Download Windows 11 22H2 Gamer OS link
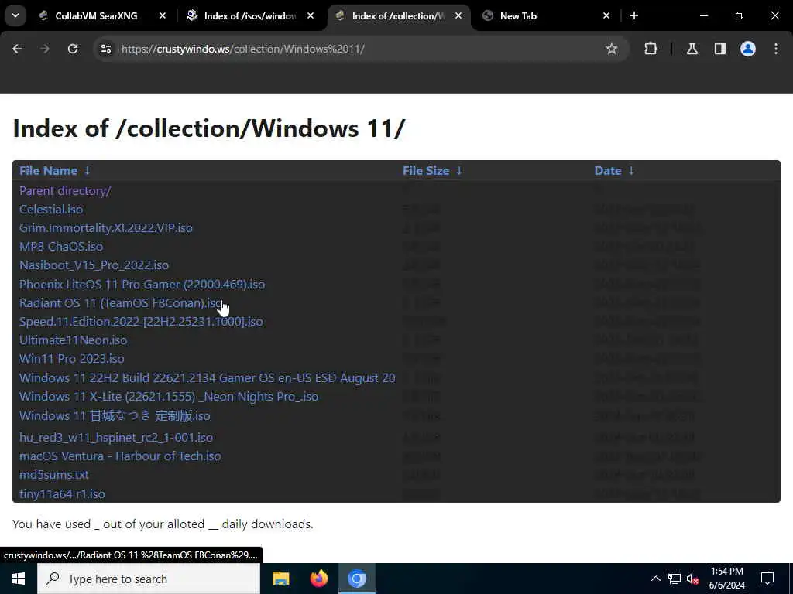This screenshot has height=594, width=793. pyautogui.click(x=208, y=377)
